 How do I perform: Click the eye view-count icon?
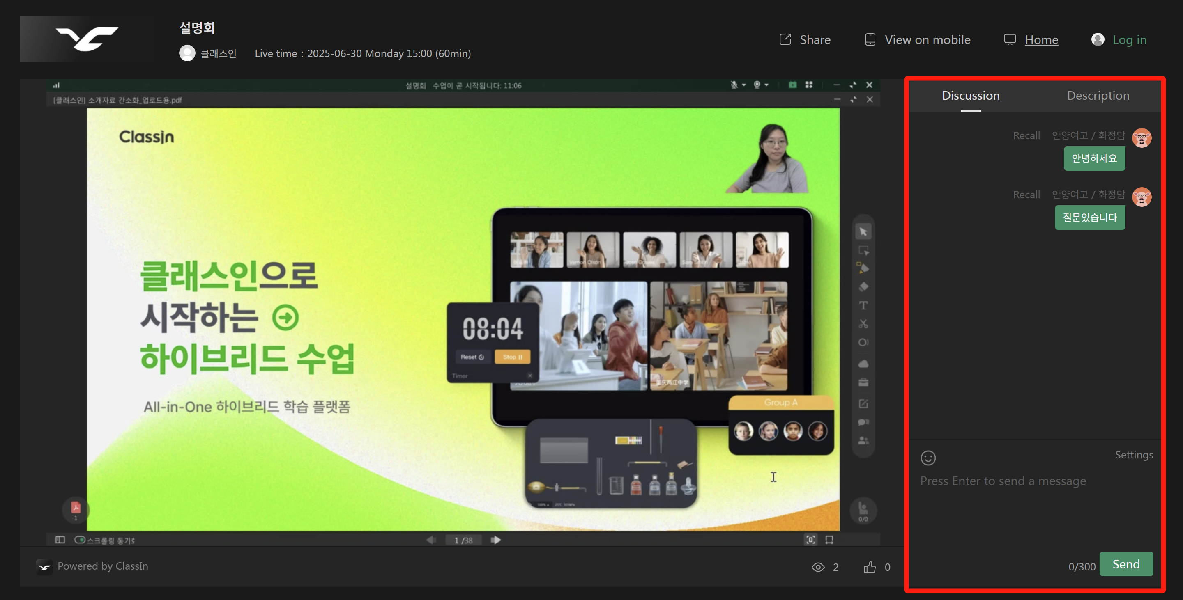coord(818,568)
